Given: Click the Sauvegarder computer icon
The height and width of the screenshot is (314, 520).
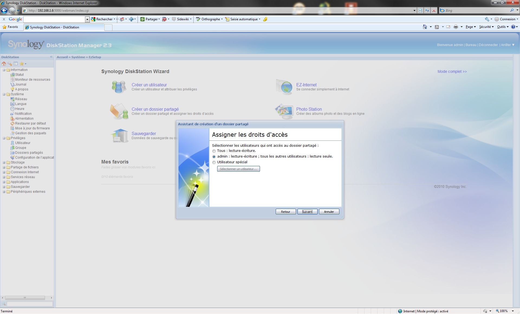Looking at the screenshot, I should pyautogui.click(x=119, y=136).
